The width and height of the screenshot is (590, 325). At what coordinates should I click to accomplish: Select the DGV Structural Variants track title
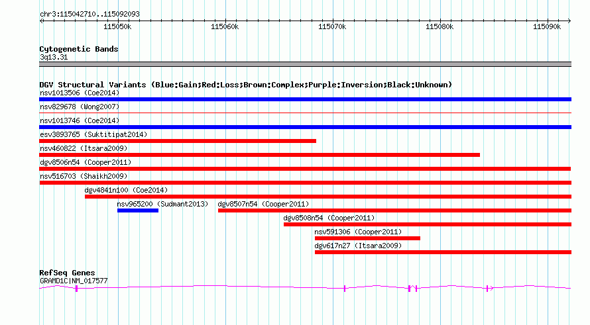tap(245, 85)
